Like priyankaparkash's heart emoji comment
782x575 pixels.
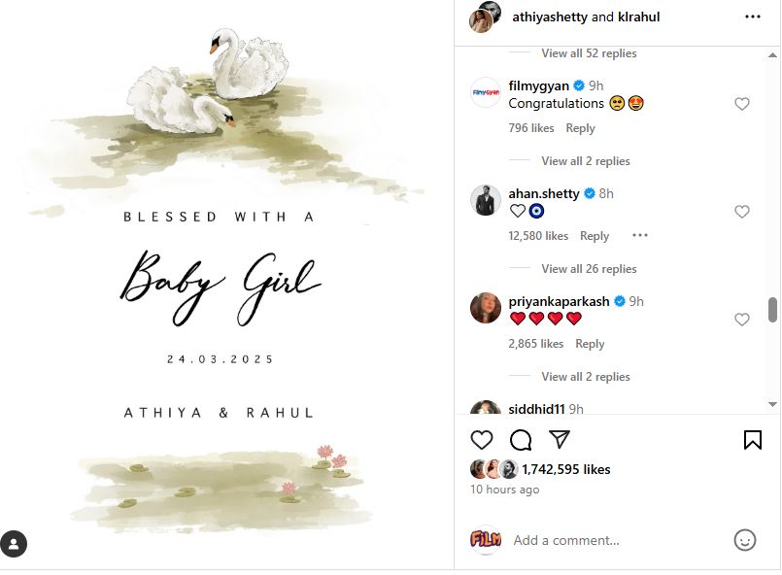coord(741,319)
